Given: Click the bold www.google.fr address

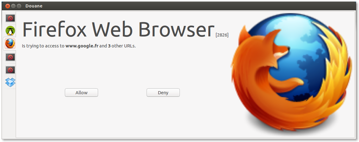Looking at the screenshot, I should point(82,46).
